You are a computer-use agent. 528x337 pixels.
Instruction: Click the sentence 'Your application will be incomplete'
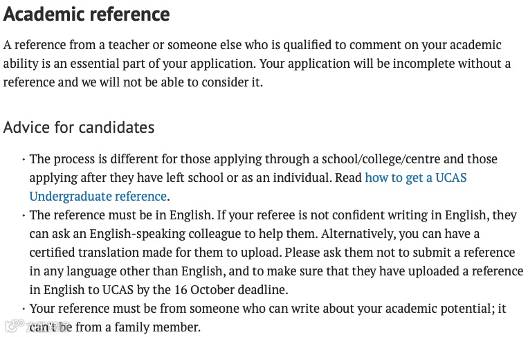pyautogui.click(x=355, y=64)
